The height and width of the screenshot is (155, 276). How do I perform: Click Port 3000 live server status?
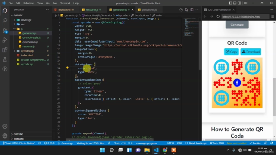[217, 143]
